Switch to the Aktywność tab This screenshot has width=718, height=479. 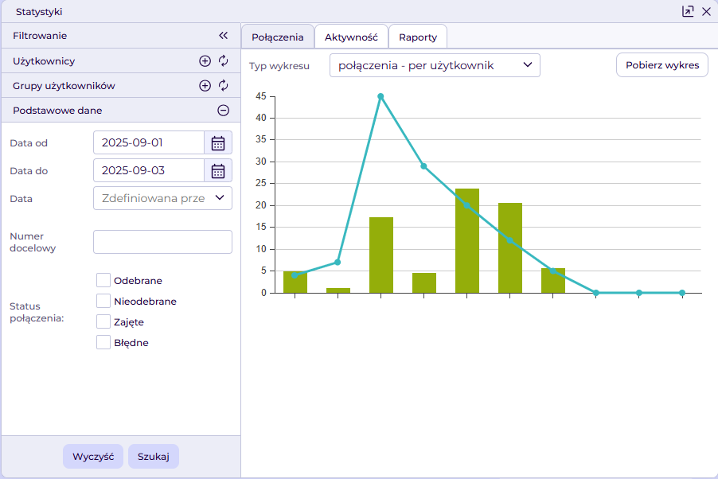click(x=351, y=37)
